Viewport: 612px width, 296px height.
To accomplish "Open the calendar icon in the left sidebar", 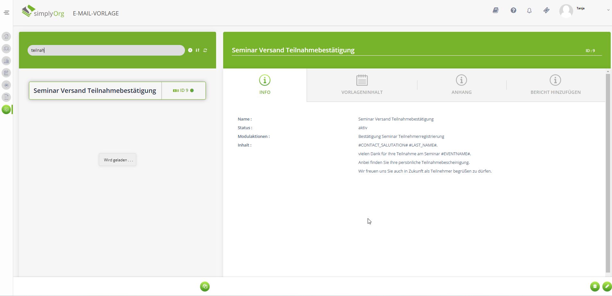I will tap(6, 73).
